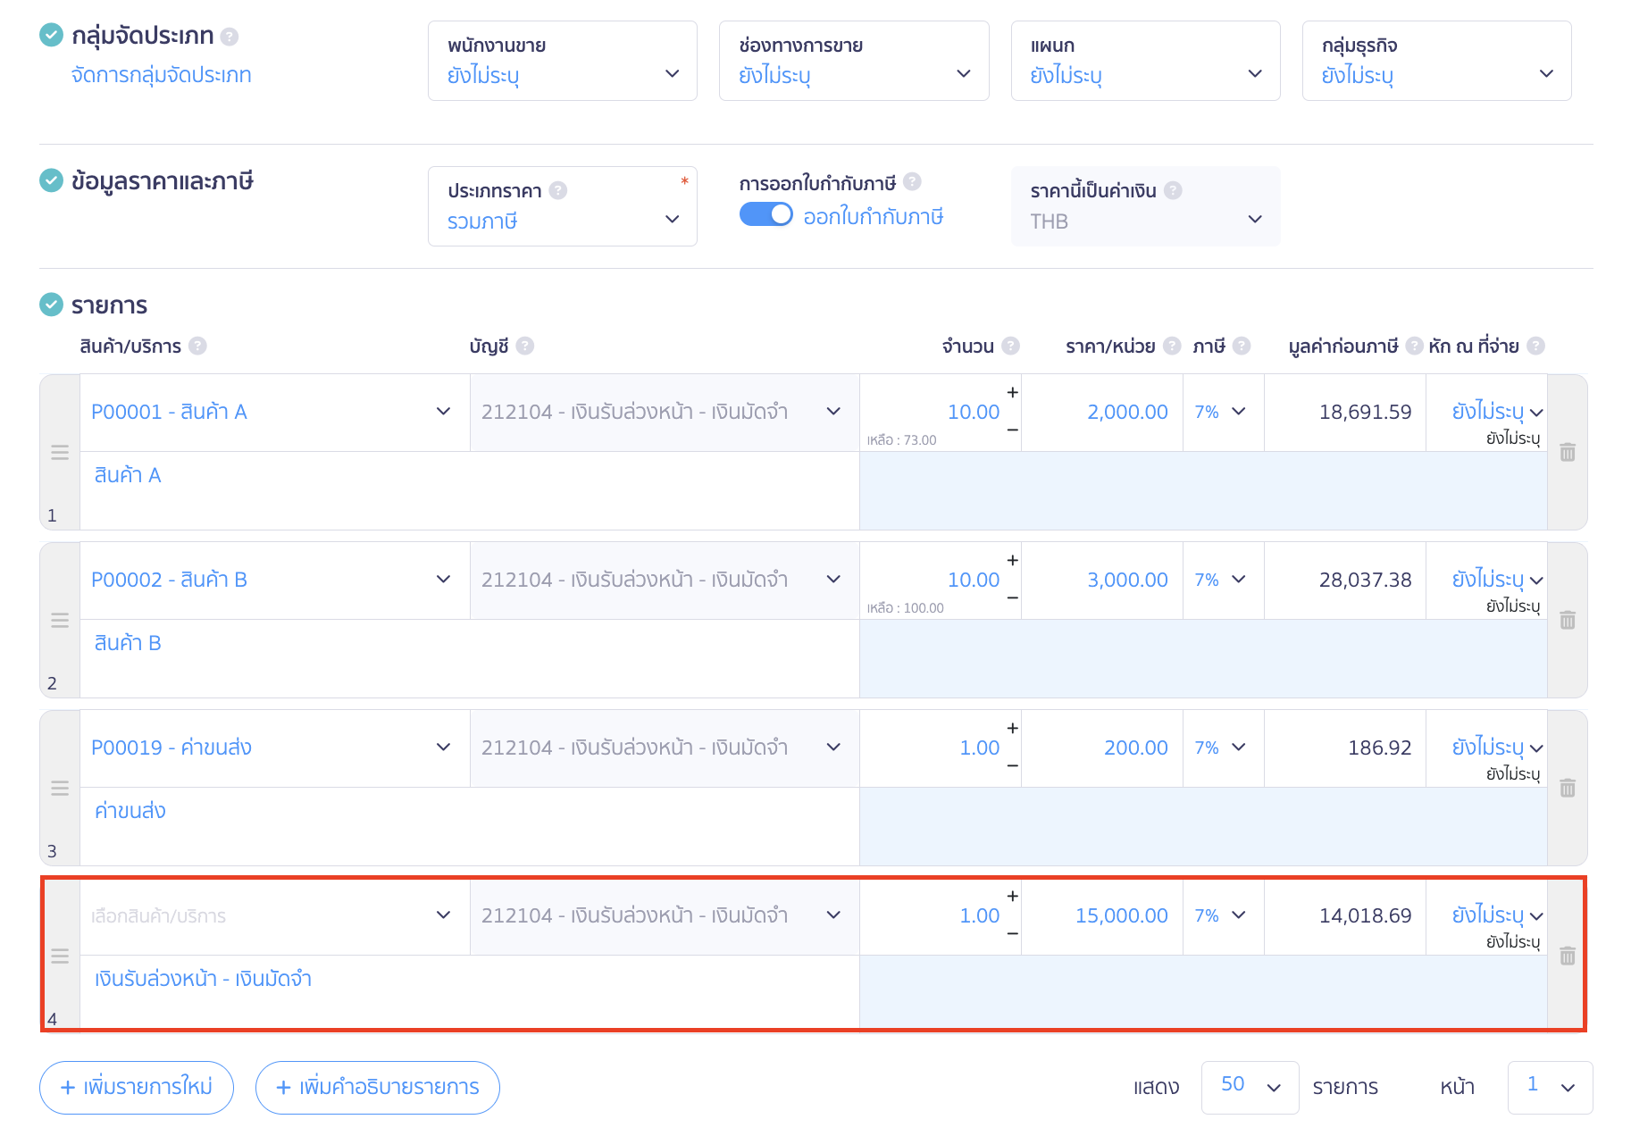Open the แผนก dropdown
Viewport: 1631px width, 1136px height.
click(1145, 61)
